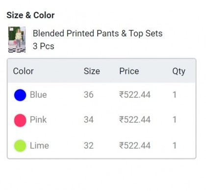The width and height of the screenshot is (206, 191).
Task: Select size 32 in Lime row
Action: click(89, 145)
